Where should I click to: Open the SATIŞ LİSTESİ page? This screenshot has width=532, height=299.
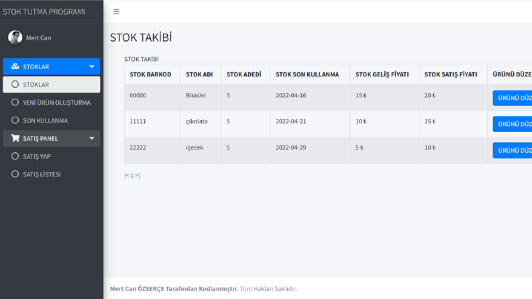point(52,174)
